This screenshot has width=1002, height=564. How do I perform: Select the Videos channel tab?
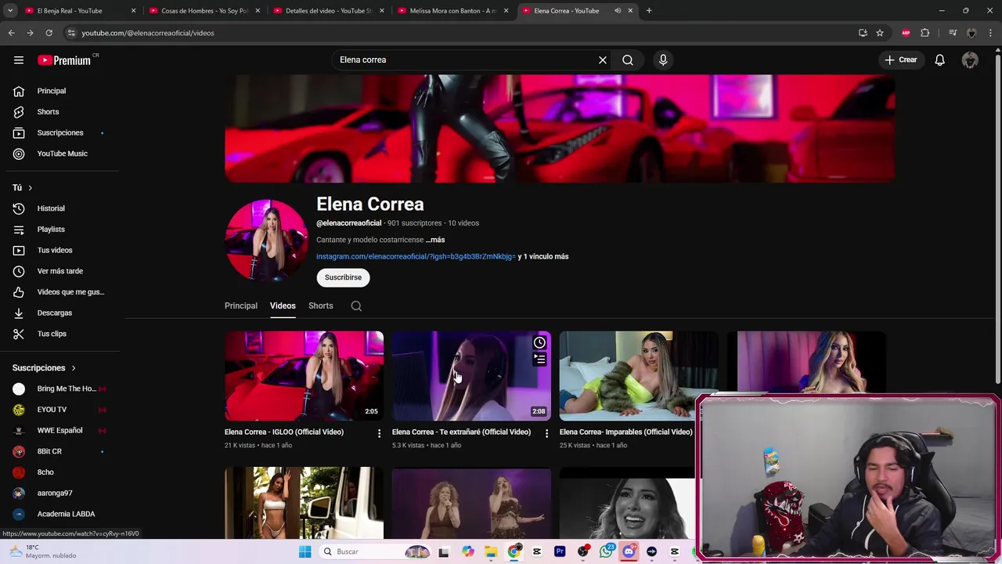pyautogui.click(x=283, y=305)
